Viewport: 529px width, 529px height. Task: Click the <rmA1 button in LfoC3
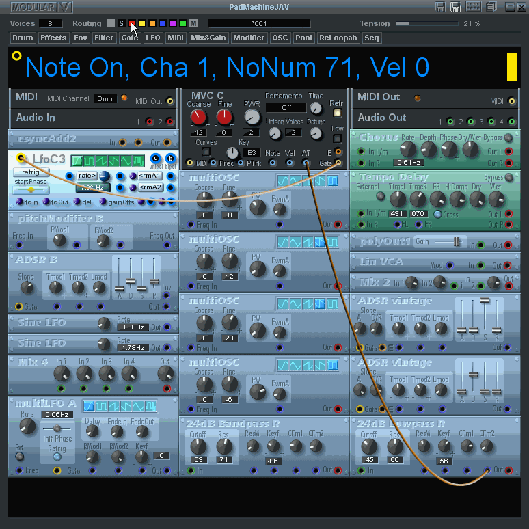tap(150, 176)
